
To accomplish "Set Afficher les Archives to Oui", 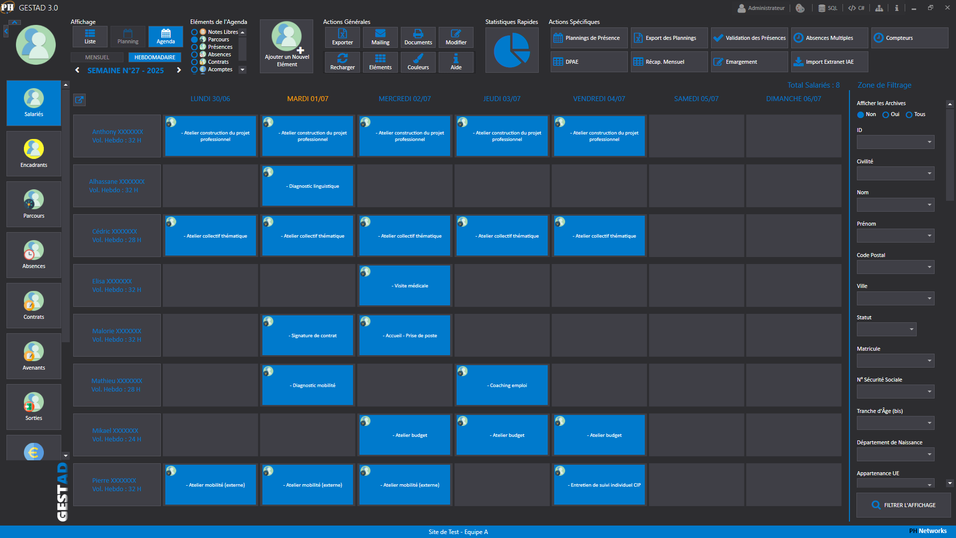I will [886, 115].
